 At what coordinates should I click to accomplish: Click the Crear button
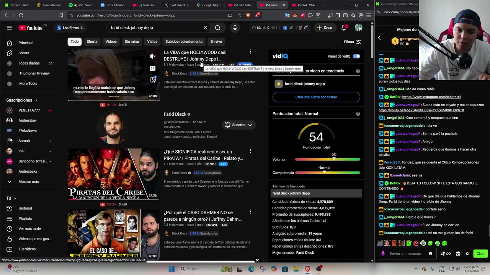tap(325, 27)
